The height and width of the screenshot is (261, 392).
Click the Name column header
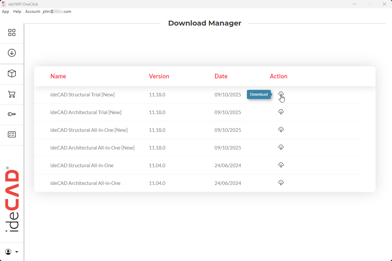coord(58,76)
